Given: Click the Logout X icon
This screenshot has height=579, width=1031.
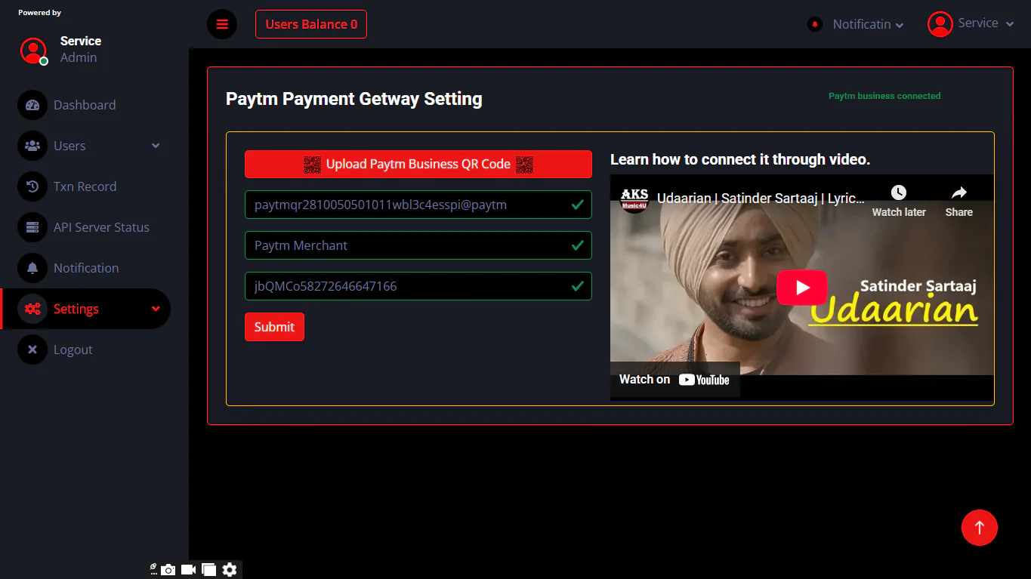Looking at the screenshot, I should point(32,350).
